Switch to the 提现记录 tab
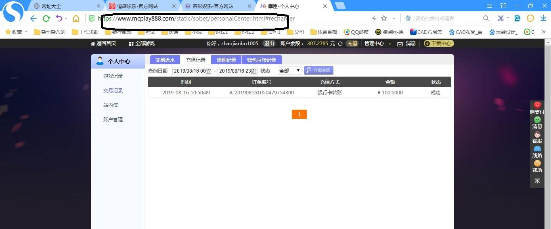This screenshot has height=229, width=551. 226,60
